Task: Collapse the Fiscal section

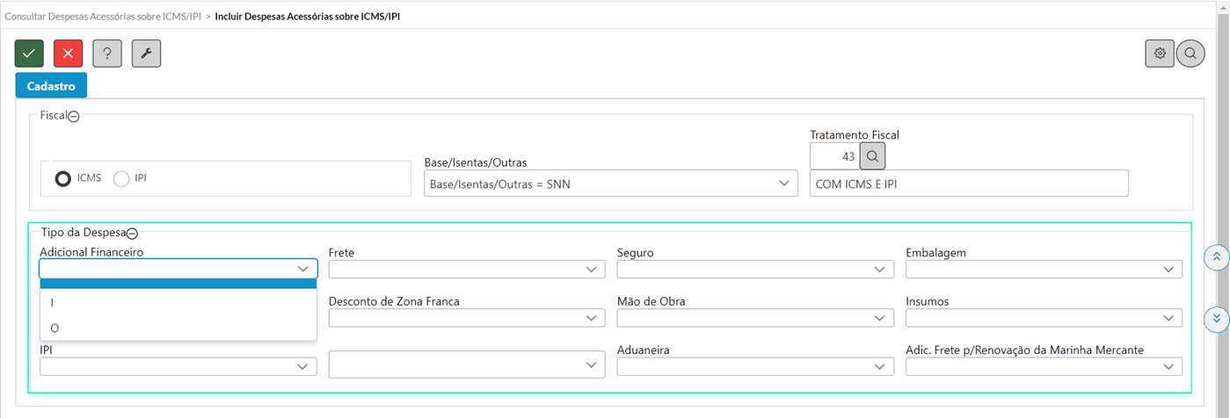Action: pyautogui.click(x=74, y=116)
